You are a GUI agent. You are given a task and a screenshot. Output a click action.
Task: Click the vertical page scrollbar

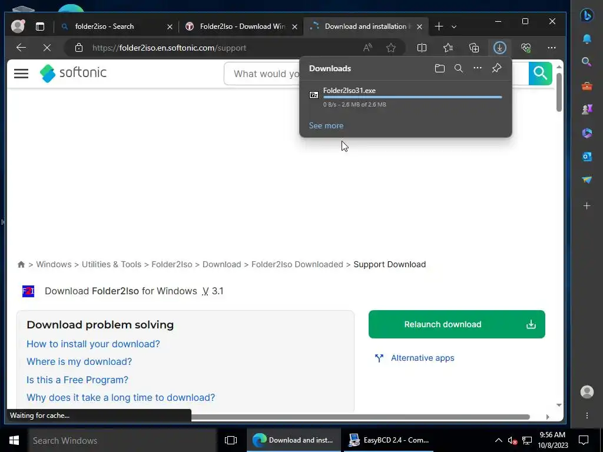click(x=559, y=92)
